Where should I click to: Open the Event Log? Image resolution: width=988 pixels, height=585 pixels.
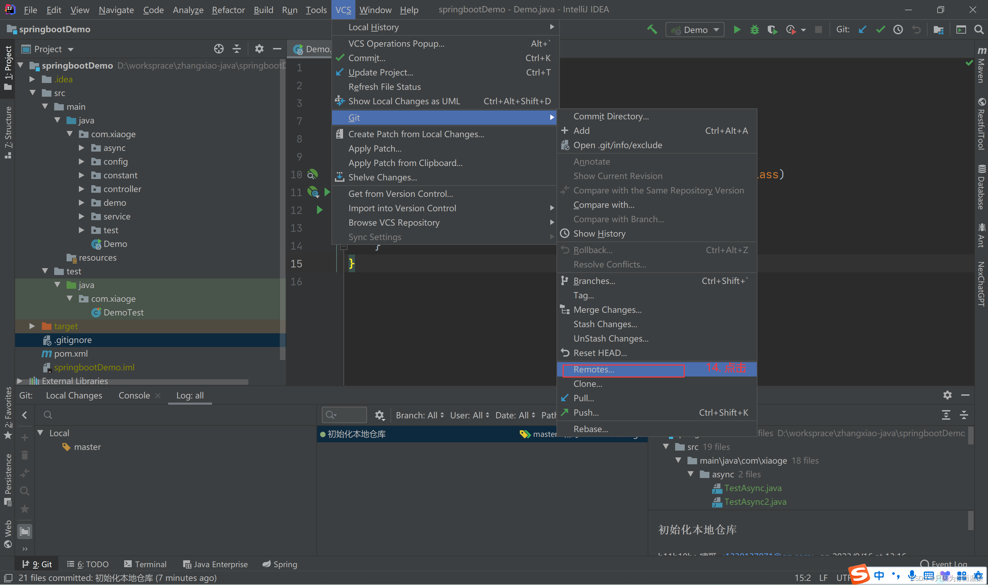click(943, 564)
